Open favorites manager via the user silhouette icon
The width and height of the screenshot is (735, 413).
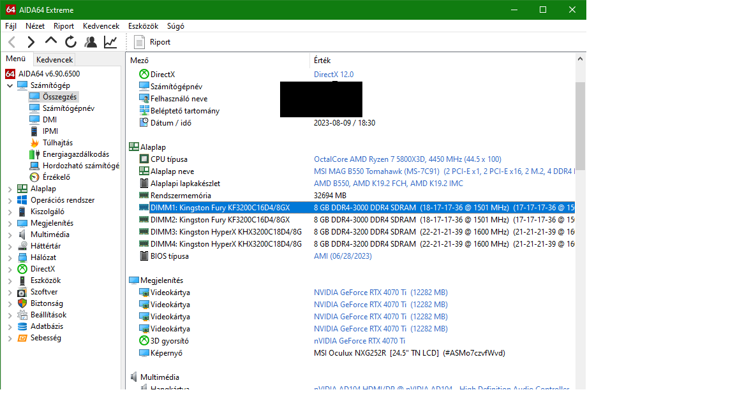point(91,42)
